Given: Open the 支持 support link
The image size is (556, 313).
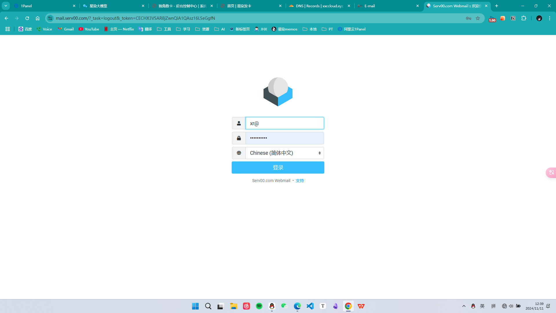Looking at the screenshot, I should [300, 181].
